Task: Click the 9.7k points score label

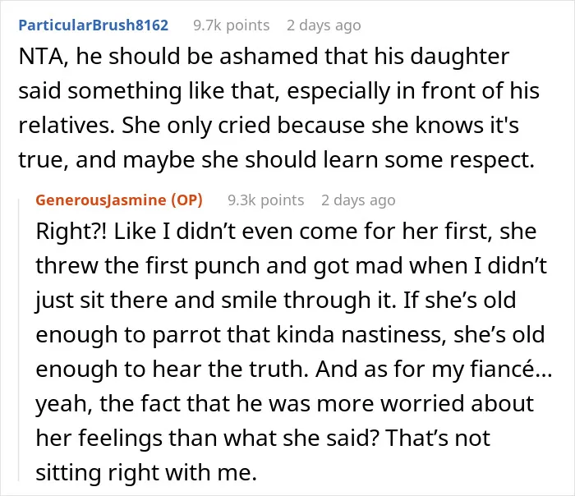Action: pyautogui.click(x=232, y=25)
